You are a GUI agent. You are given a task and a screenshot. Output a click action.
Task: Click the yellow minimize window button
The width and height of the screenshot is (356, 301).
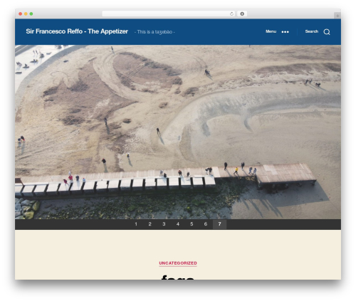(x=26, y=14)
